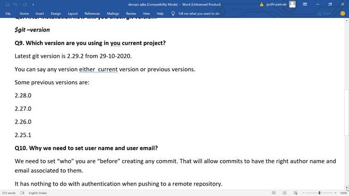349x196 pixels.
Task: Switch to Print Layout view icon
Action: 285,193
